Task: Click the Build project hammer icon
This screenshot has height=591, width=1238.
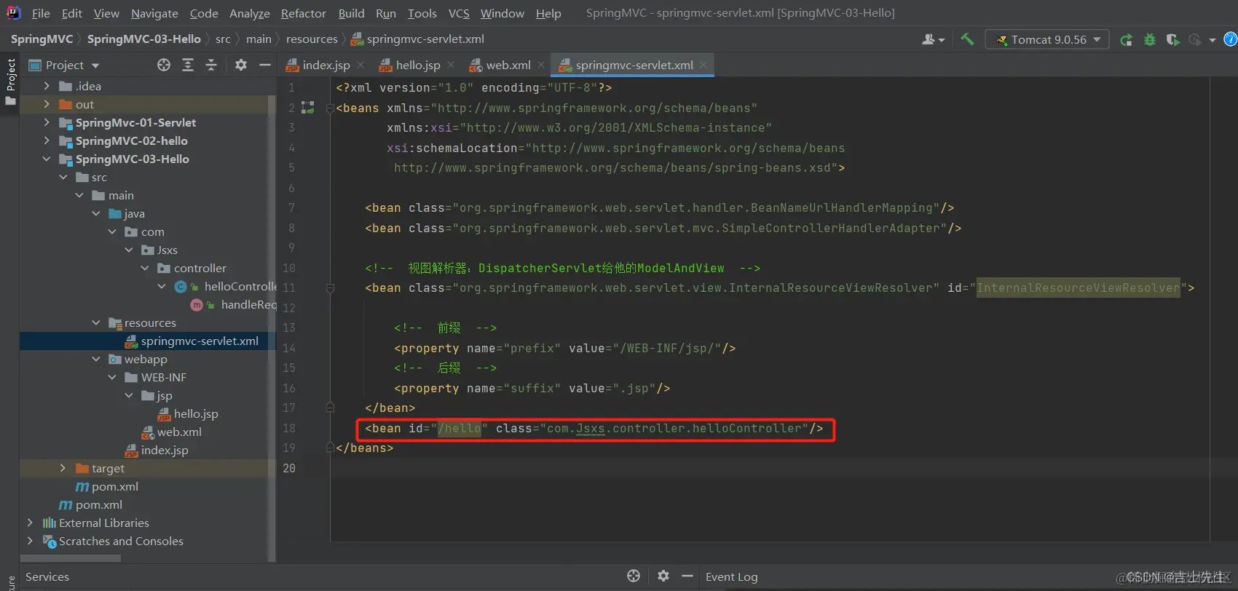Action: click(x=967, y=39)
